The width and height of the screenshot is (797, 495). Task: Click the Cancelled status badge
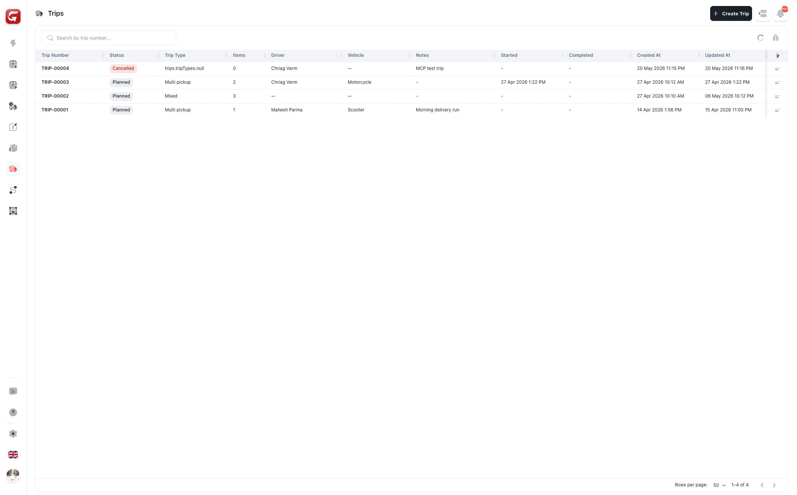(123, 68)
